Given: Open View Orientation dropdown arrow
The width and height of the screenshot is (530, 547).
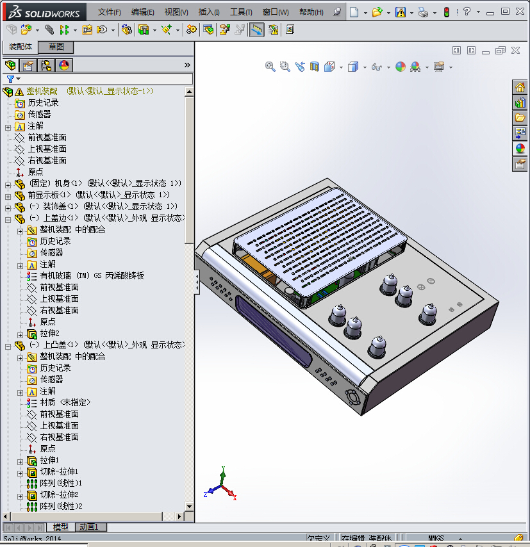Looking at the screenshot, I should click(x=341, y=67).
